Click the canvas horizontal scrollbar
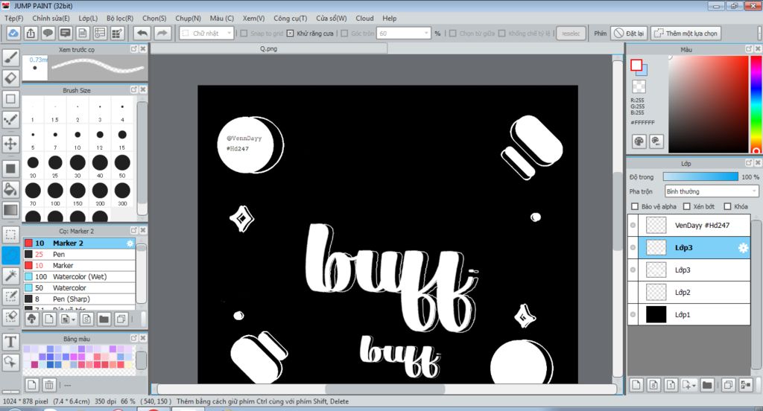The height and width of the screenshot is (411, 763). (x=387, y=389)
